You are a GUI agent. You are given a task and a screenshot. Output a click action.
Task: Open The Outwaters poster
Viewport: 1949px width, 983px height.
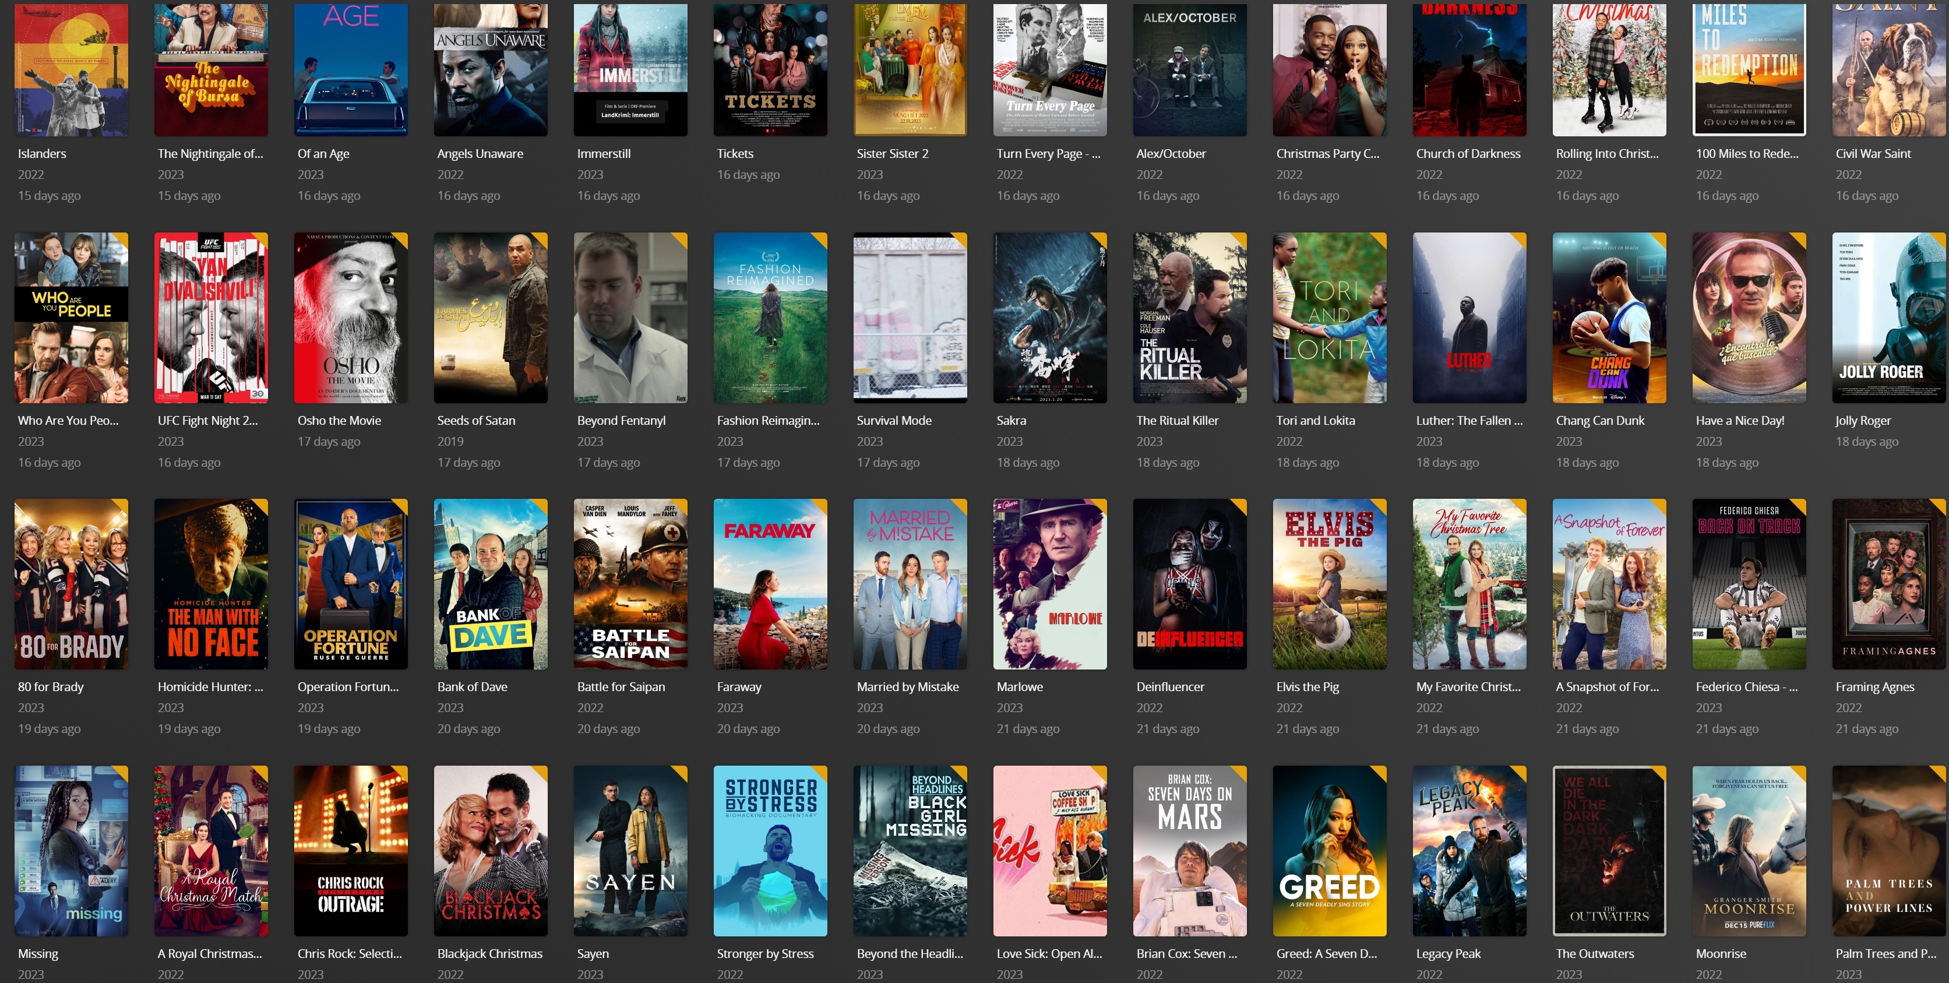click(x=1609, y=851)
